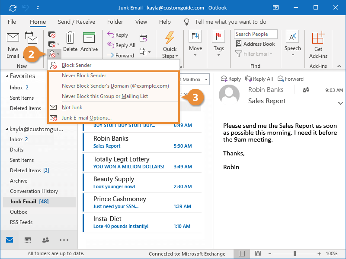Viewport: 346px width, 259px height.
Task: Expand the message header chevron
Action: pos(340,103)
